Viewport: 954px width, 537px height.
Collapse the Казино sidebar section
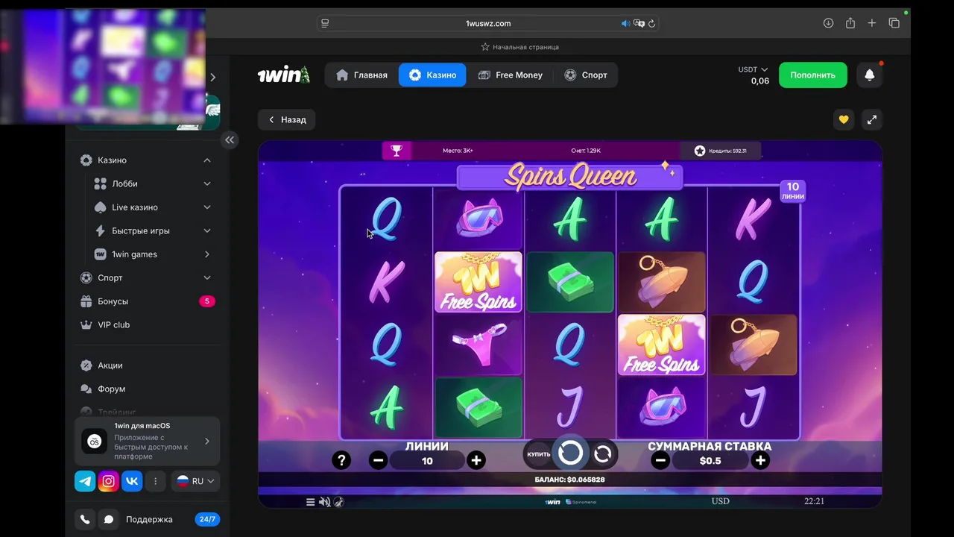pyautogui.click(x=207, y=160)
